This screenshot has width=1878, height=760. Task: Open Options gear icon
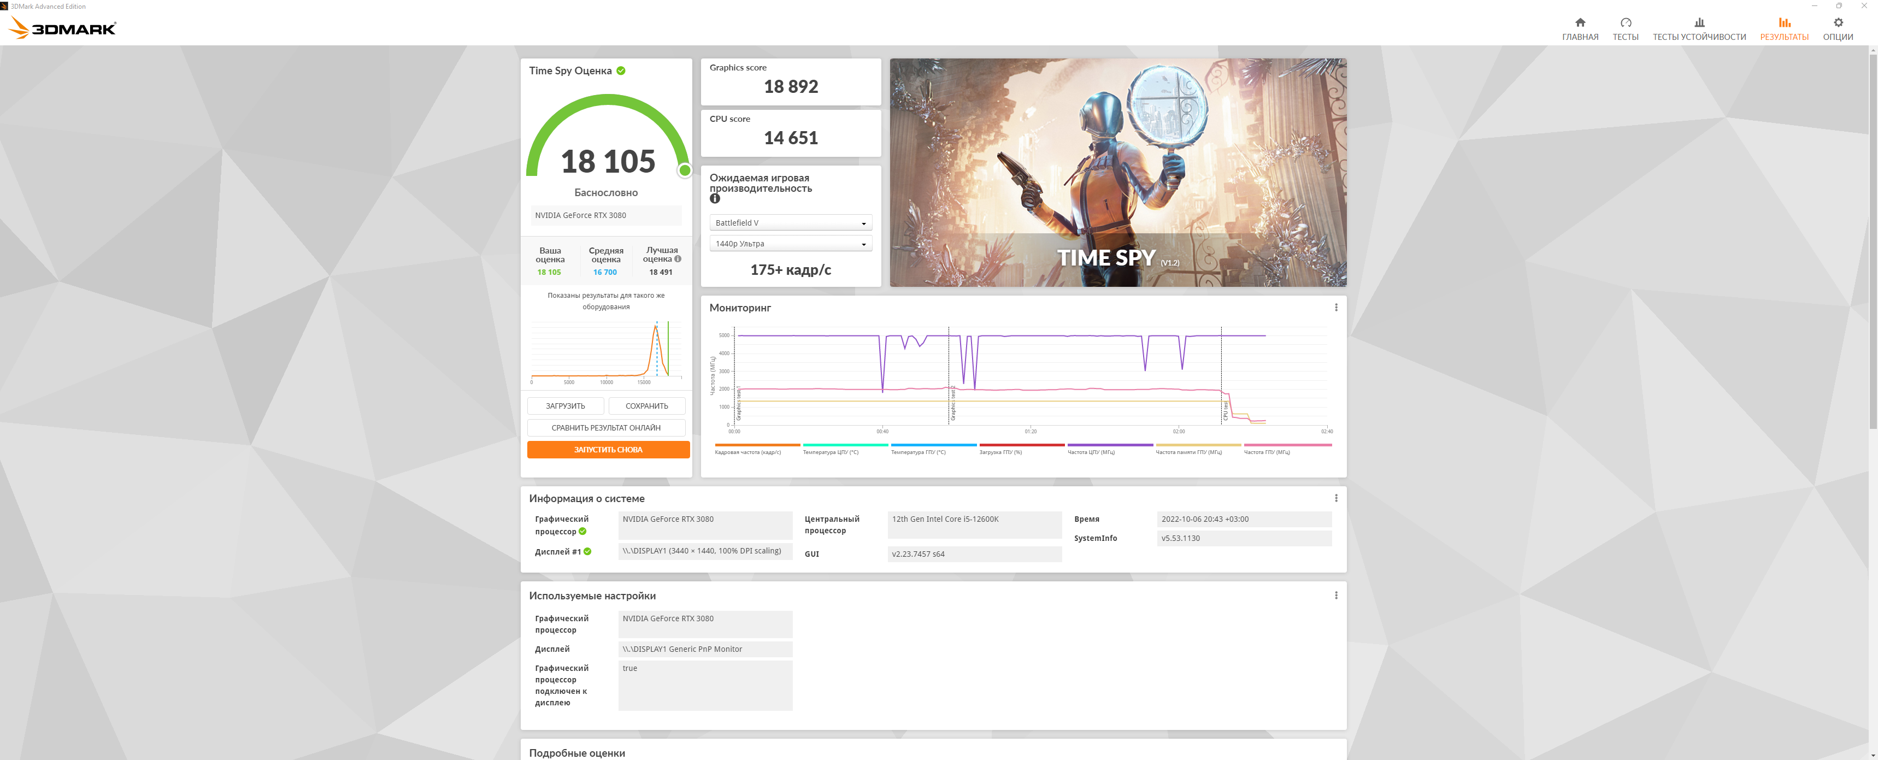1838,22
